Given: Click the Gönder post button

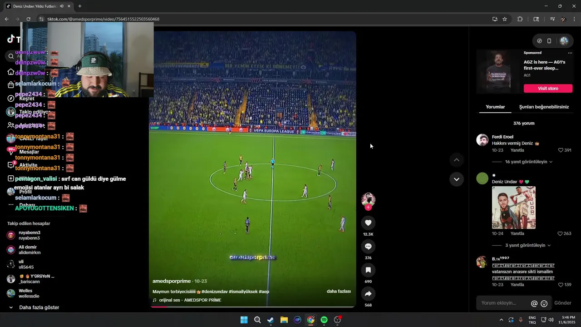Looking at the screenshot, I should [563, 303].
